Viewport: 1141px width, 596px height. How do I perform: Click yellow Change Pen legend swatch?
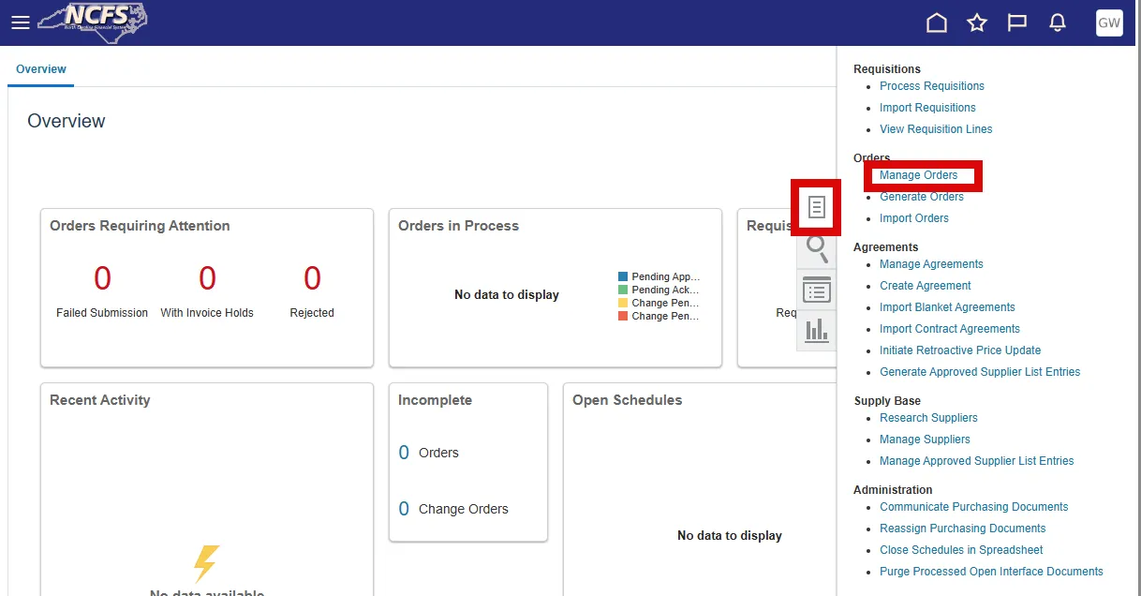[623, 304]
